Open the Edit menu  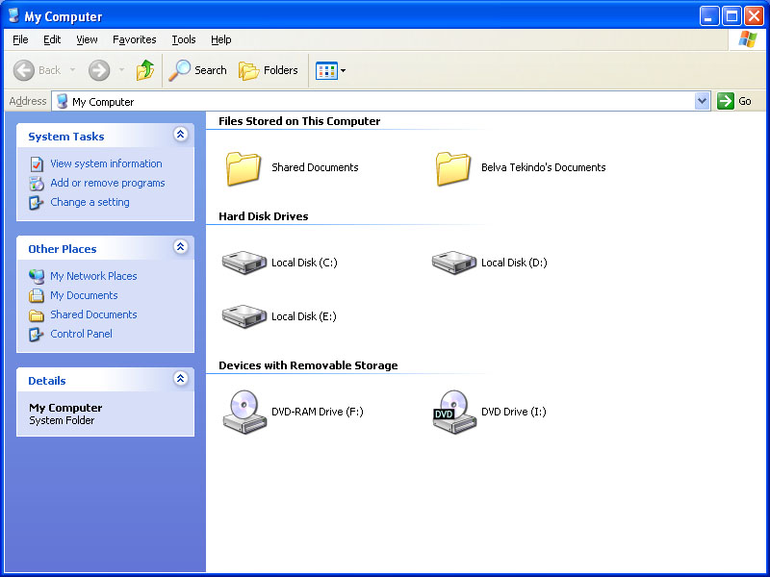pos(52,39)
